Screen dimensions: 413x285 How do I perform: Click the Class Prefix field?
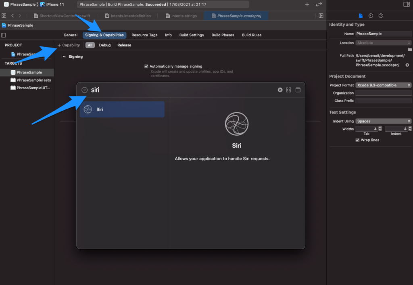[x=383, y=101]
